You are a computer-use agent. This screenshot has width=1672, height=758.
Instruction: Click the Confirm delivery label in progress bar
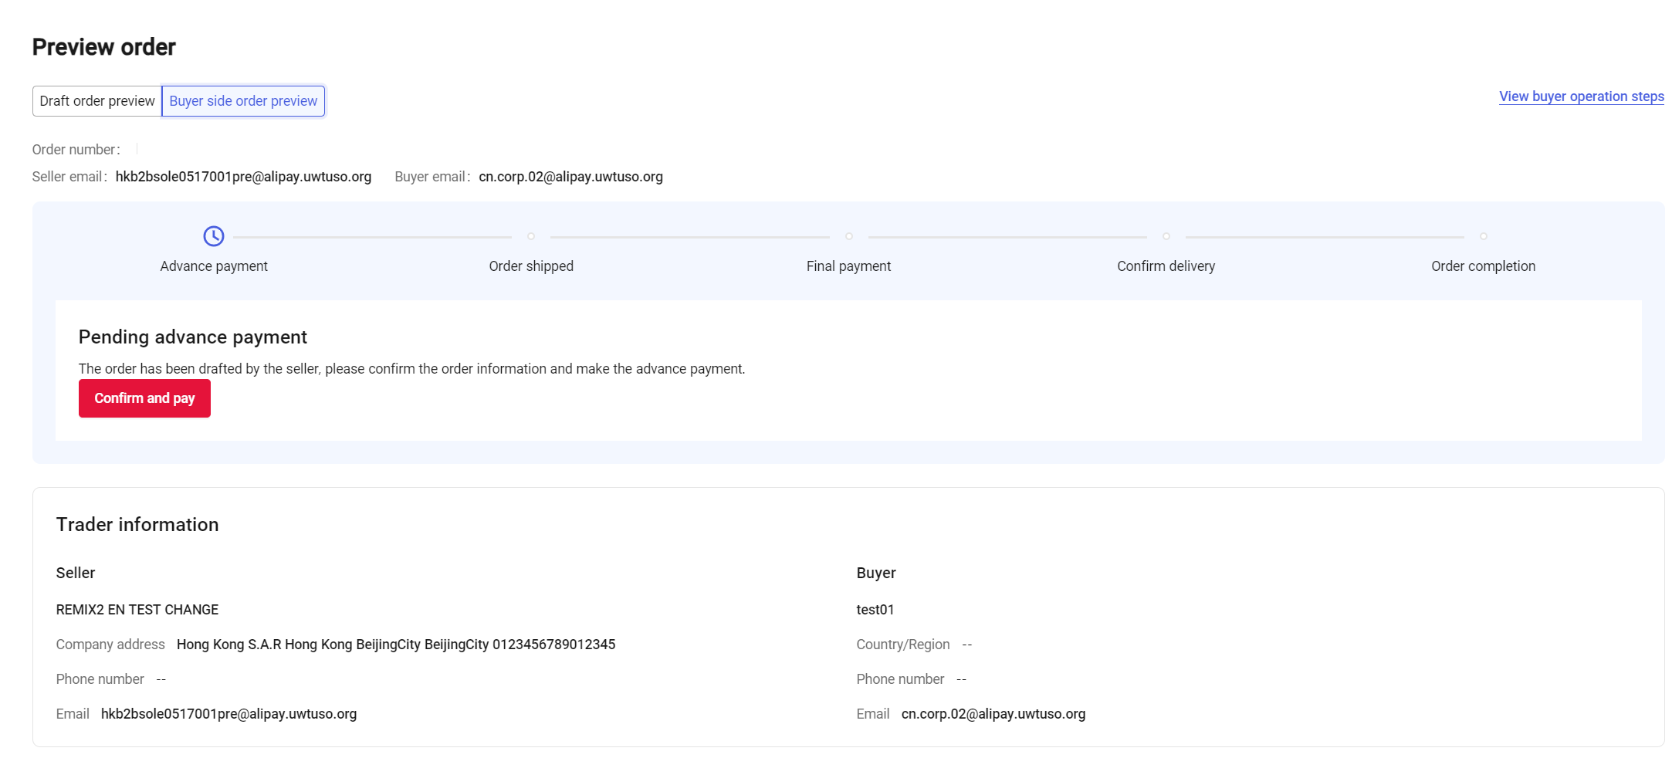click(x=1166, y=266)
